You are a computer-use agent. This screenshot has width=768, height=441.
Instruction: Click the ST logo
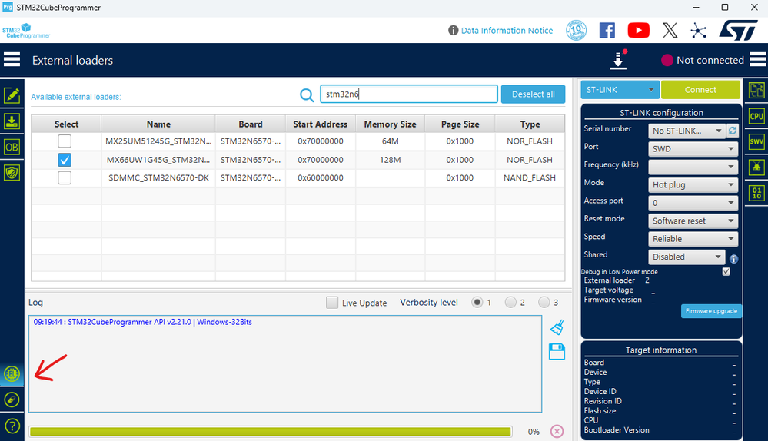click(738, 30)
